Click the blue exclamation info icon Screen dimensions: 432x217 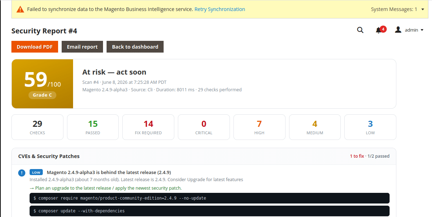coord(22,173)
